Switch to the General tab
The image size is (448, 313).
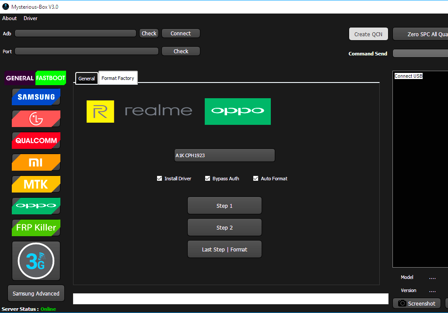point(86,79)
